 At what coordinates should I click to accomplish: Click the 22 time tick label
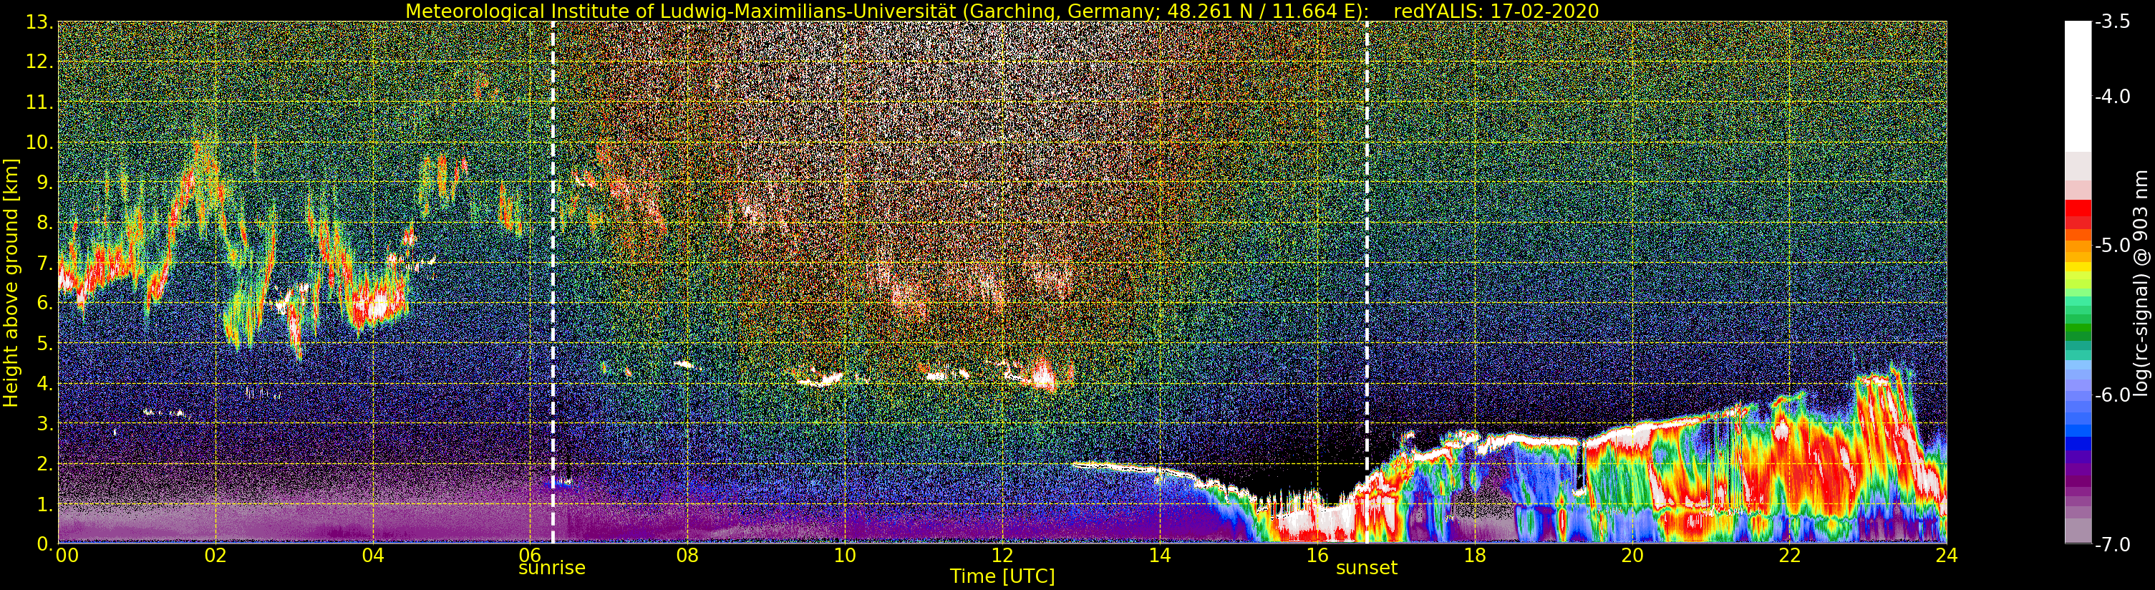pos(1789,556)
